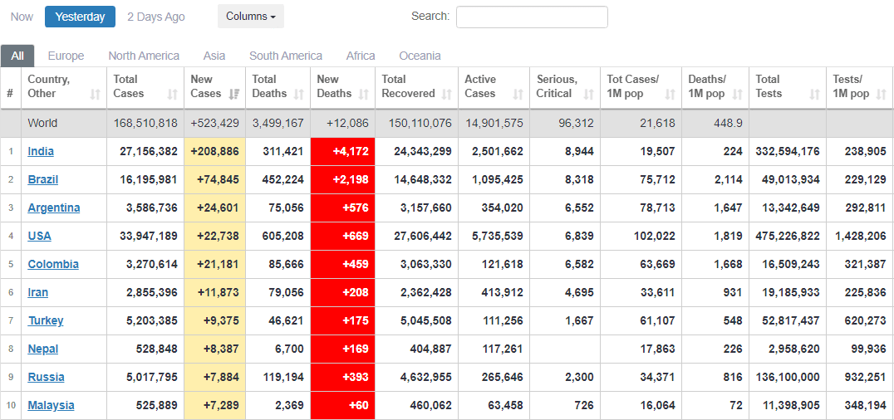Sort by Tests/1M pop arrows
The height and width of the screenshot is (420, 894).
[x=882, y=95]
